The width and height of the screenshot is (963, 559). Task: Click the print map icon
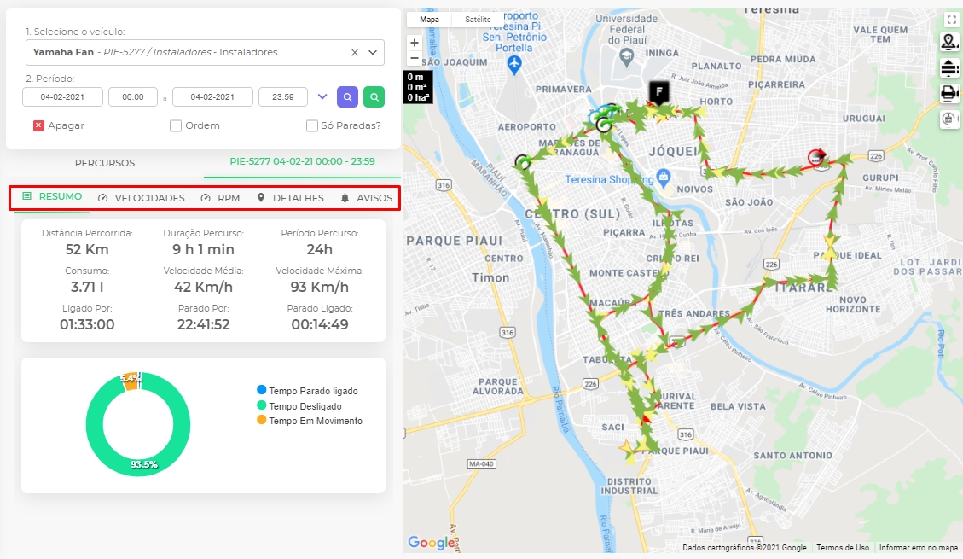coord(949,93)
